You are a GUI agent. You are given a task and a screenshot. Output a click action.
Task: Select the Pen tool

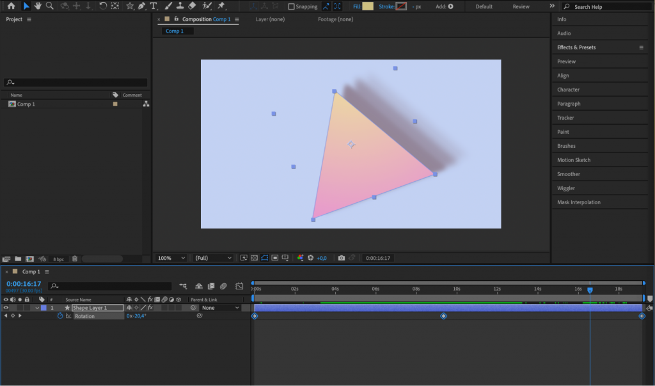coord(140,6)
